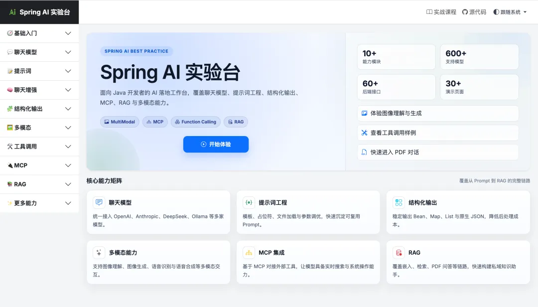Click the play icon in 开始体验 button
This screenshot has width=538, height=307.
[x=203, y=144]
